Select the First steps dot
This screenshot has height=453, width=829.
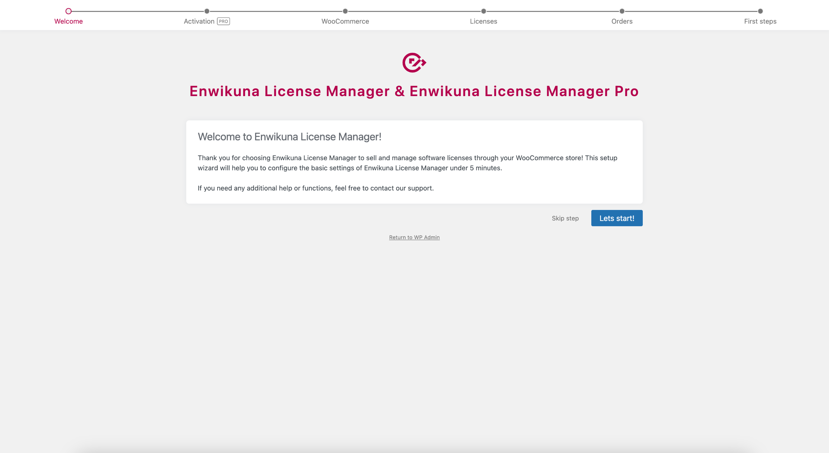[760, 11]
